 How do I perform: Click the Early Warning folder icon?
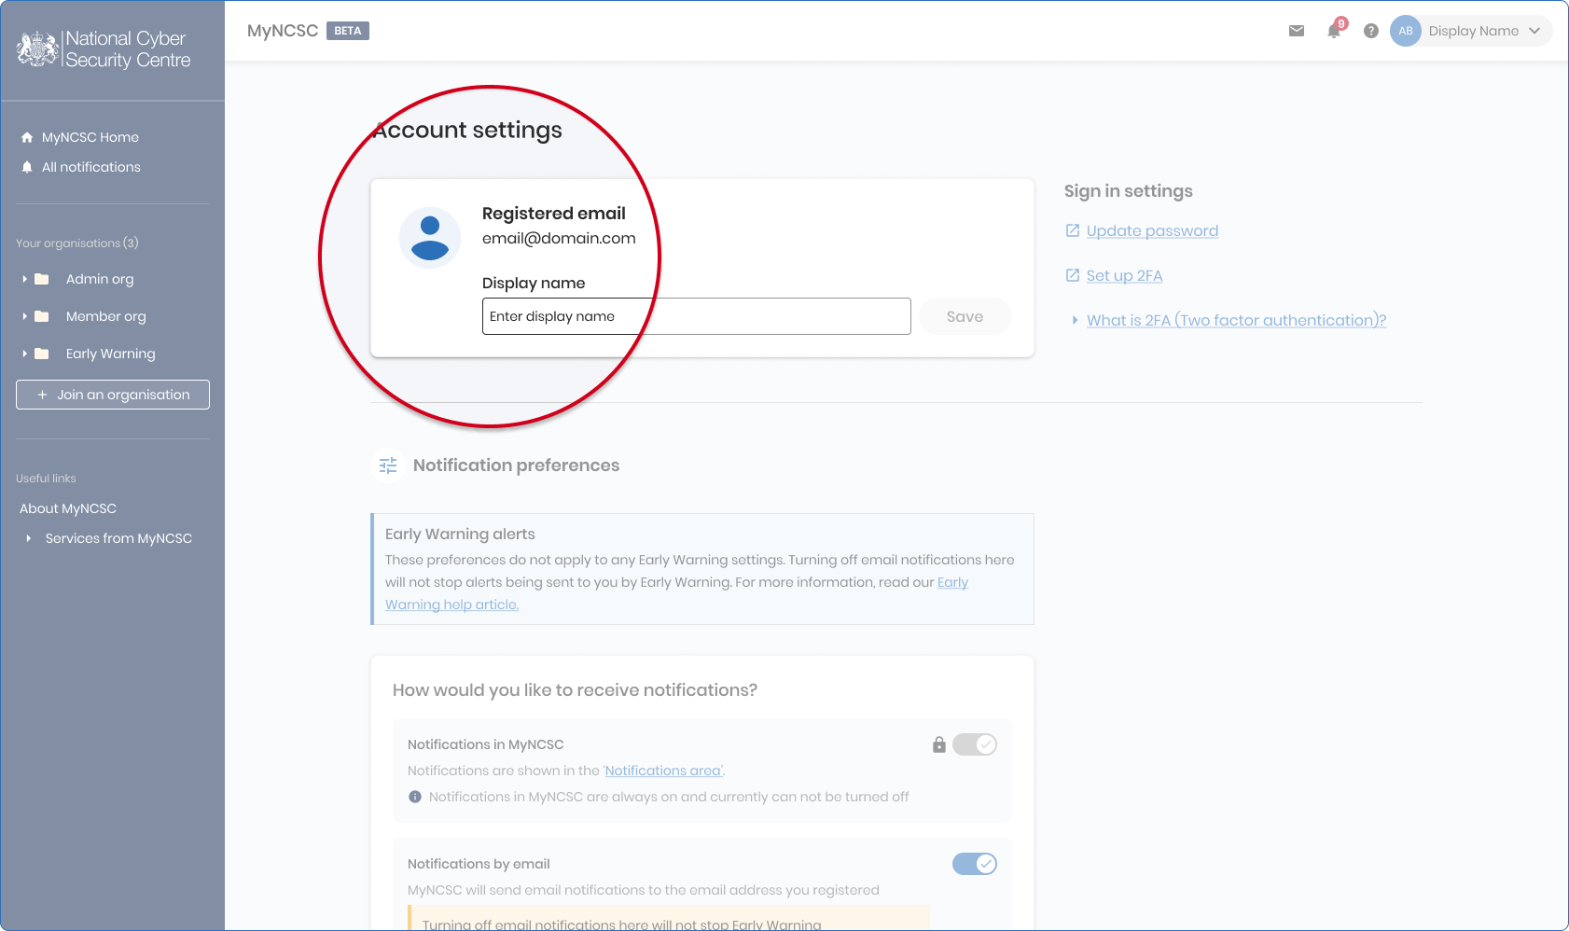coord(42,354)
